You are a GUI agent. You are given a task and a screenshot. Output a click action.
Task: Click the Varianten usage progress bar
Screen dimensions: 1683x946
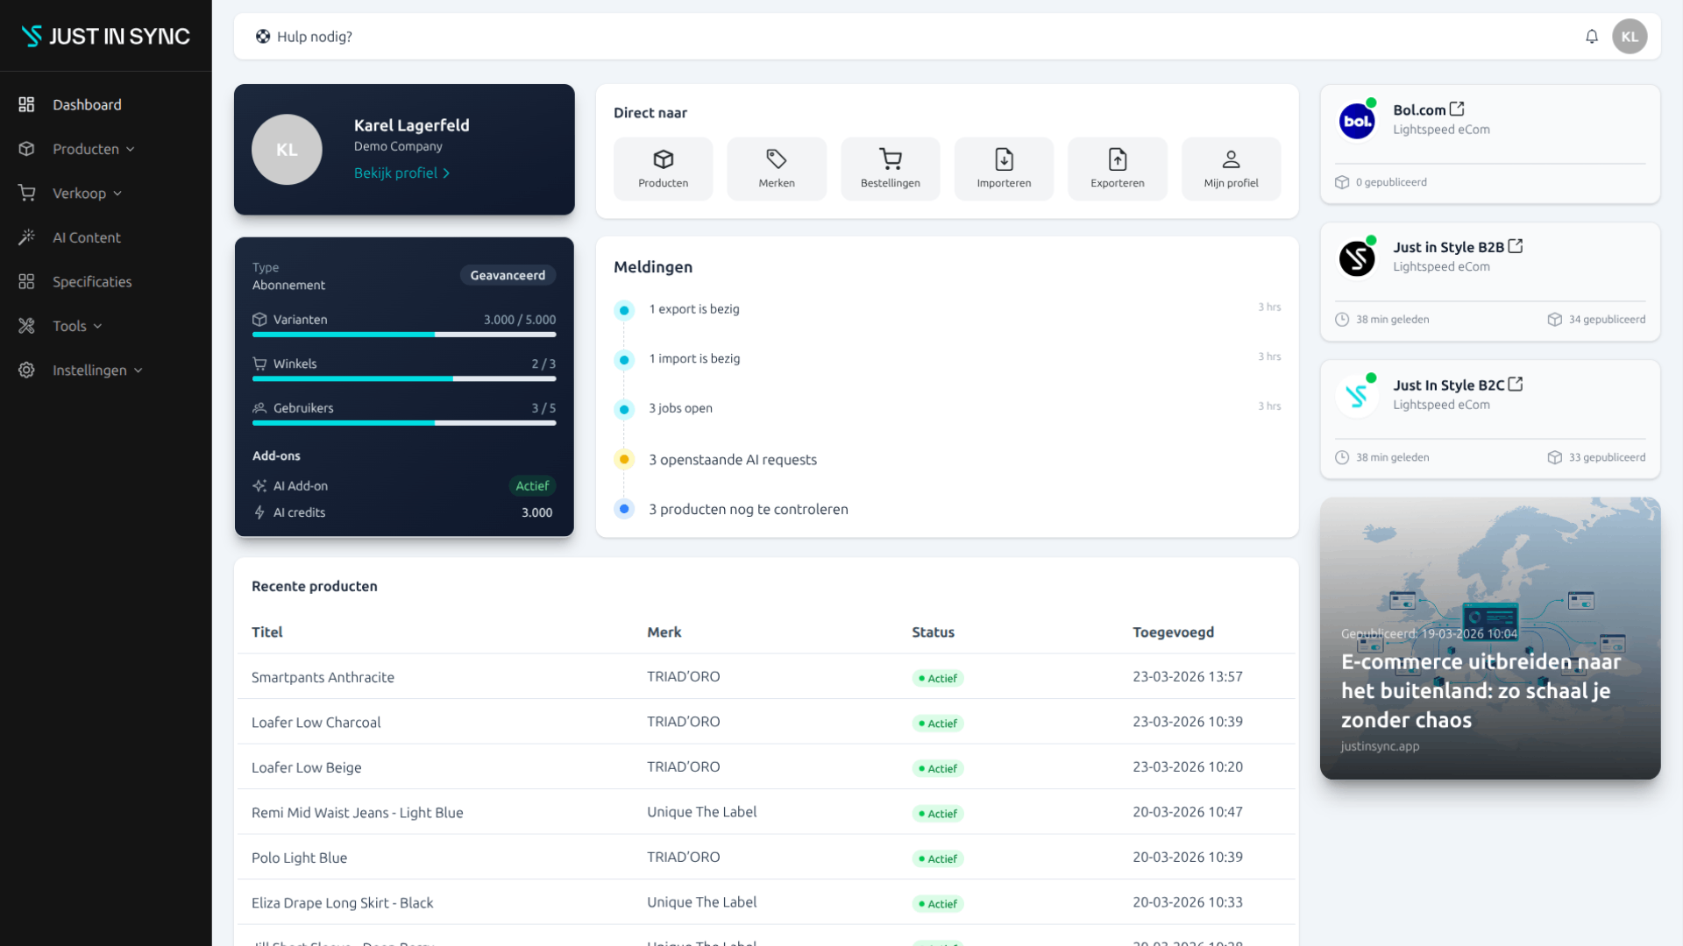point(403,335)
